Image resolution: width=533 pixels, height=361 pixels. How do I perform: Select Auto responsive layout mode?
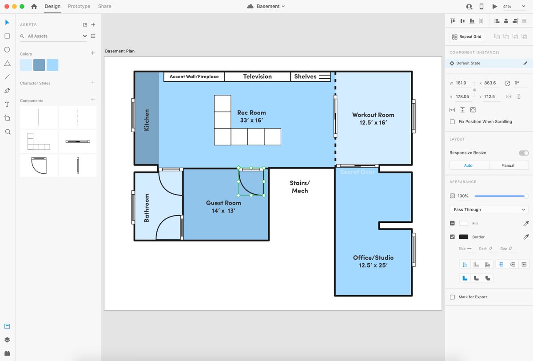point(469,165)
